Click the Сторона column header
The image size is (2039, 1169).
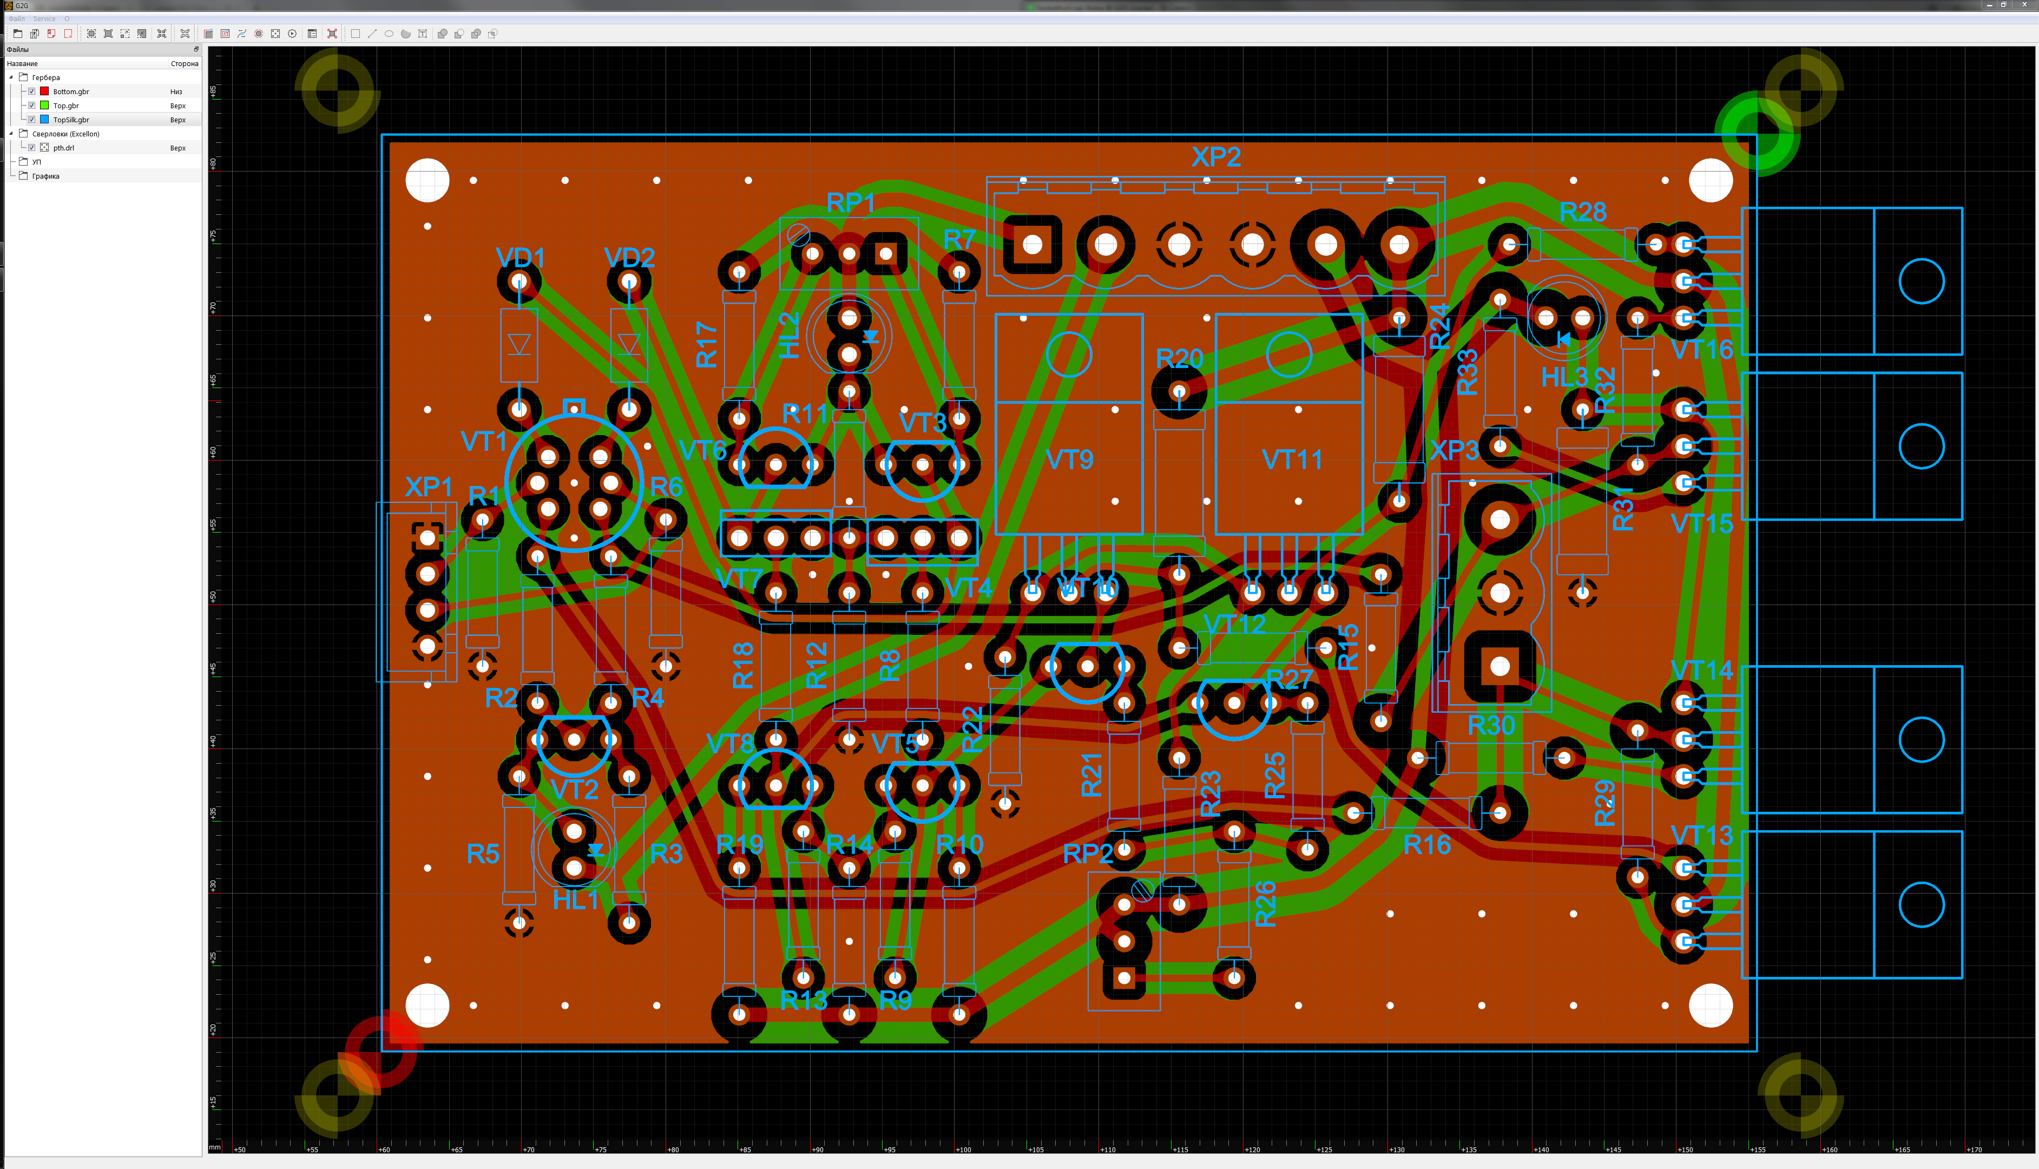[x=184, y=63]
